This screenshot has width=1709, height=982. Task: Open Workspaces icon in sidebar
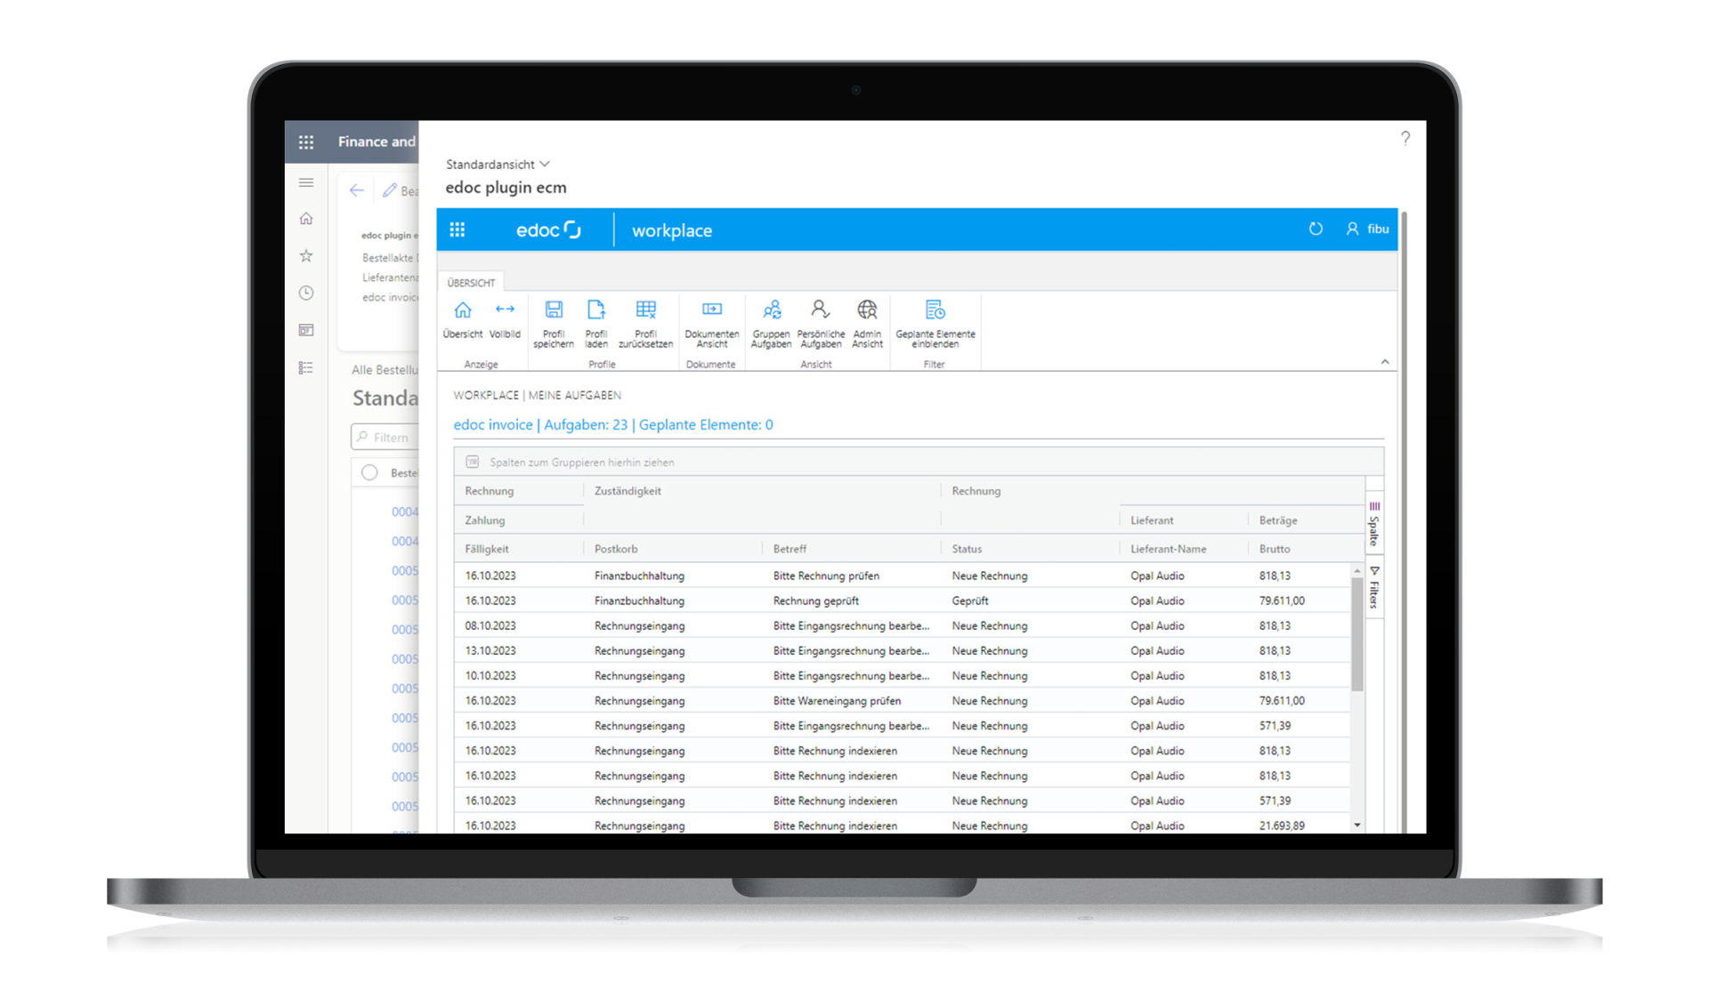click(x=306, y=330)
